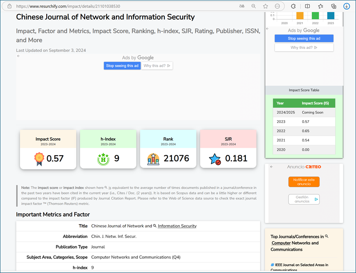Screen dimensions: 356x273
Task: Click the orange 2021 bar in chart
Action: (300, 15)
